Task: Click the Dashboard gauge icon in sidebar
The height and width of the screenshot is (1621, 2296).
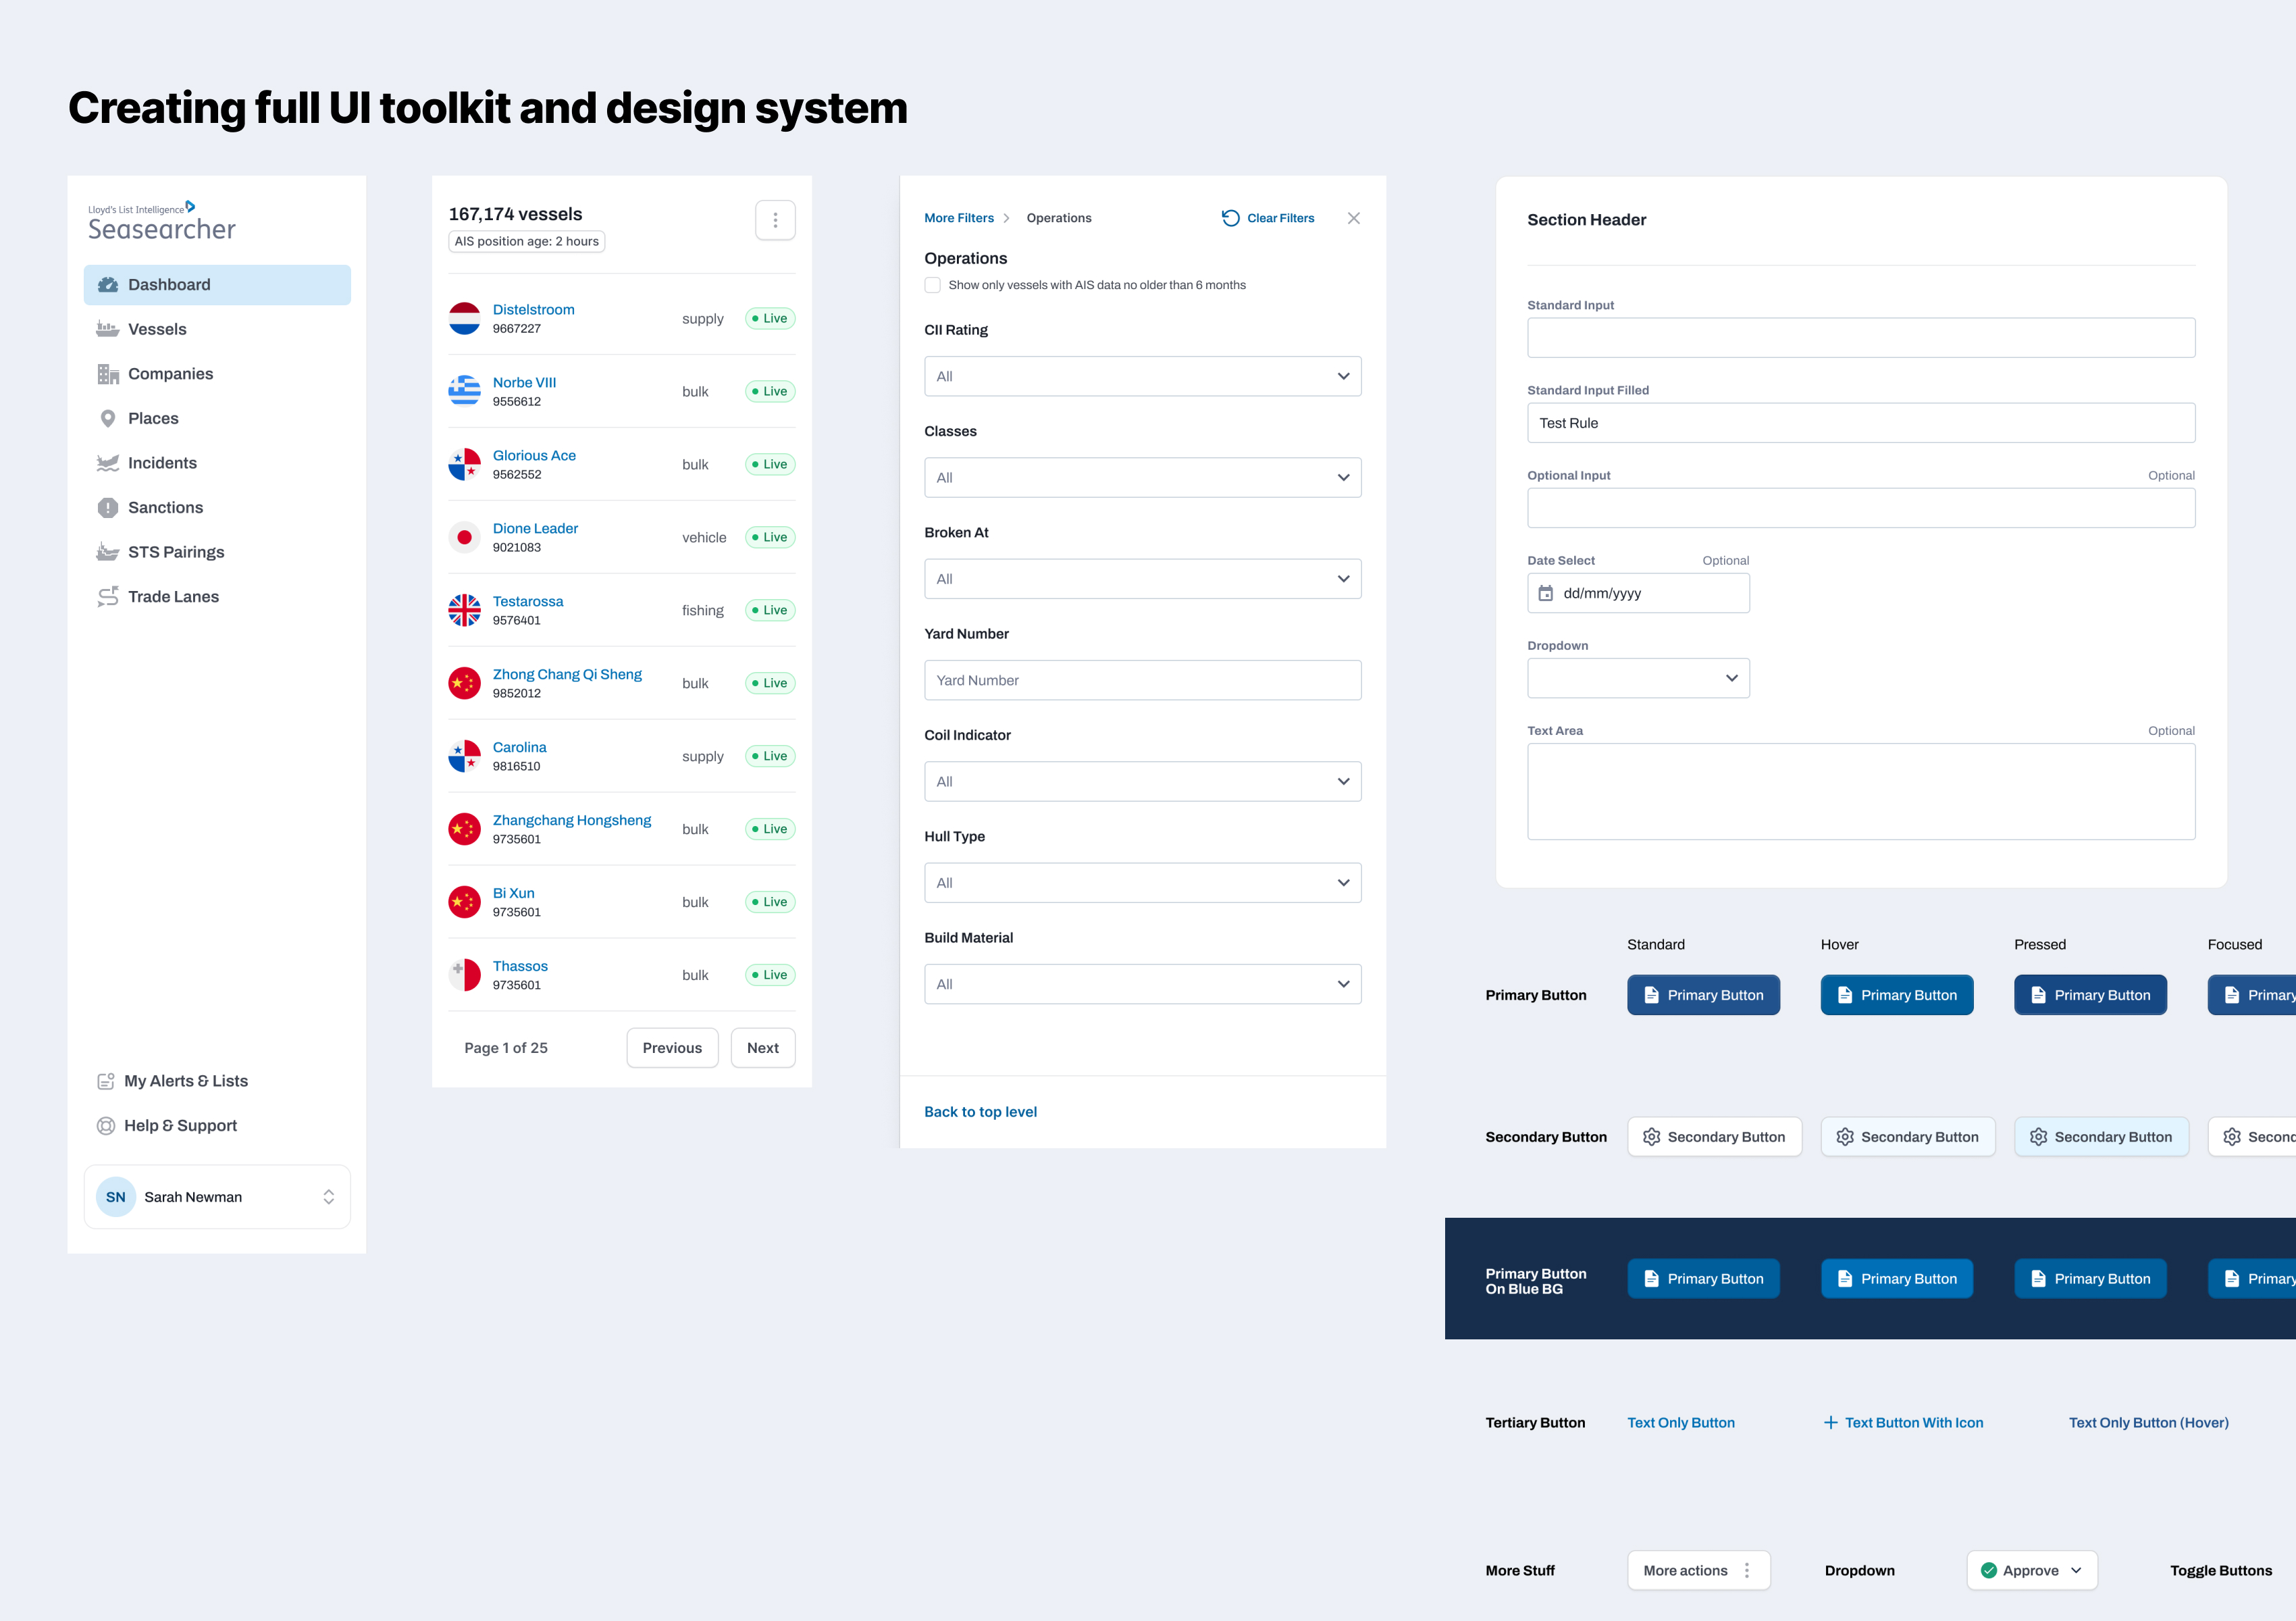Action: (108, 285)
